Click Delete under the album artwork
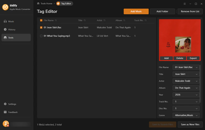The image size is (205, 130). pyautogui.click(x=180, y=58)
